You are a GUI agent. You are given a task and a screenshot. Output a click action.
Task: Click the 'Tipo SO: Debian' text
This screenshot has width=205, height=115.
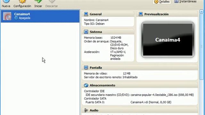coord(94,24)
